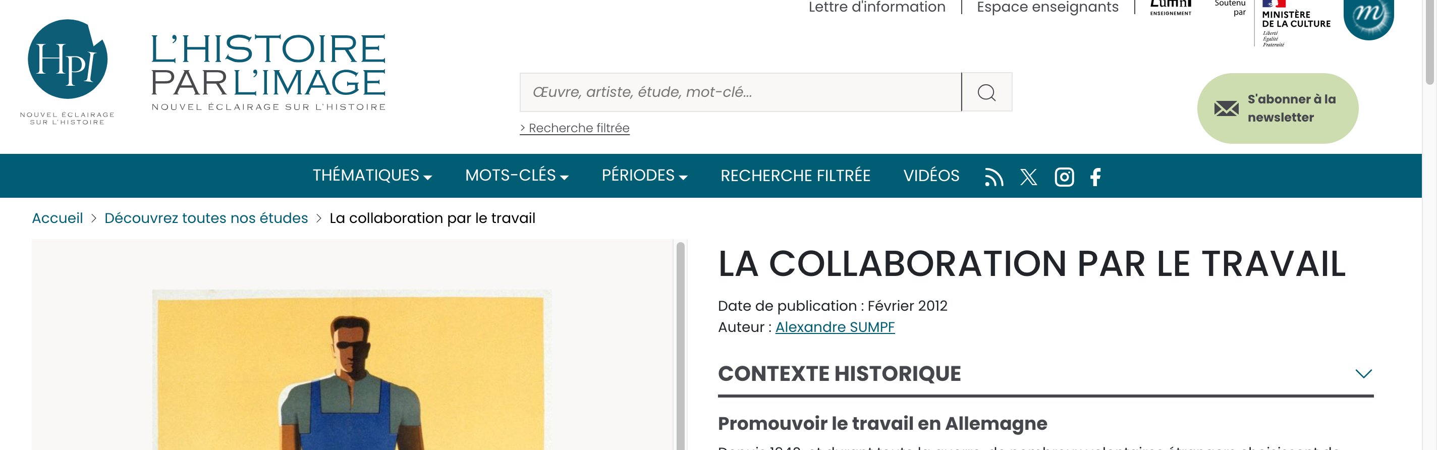This screenshot has height=450, width=1437.
Task: Click the '> Recherche filtrée' link under search
Action: pyautogui.click(x=575, y=128)
